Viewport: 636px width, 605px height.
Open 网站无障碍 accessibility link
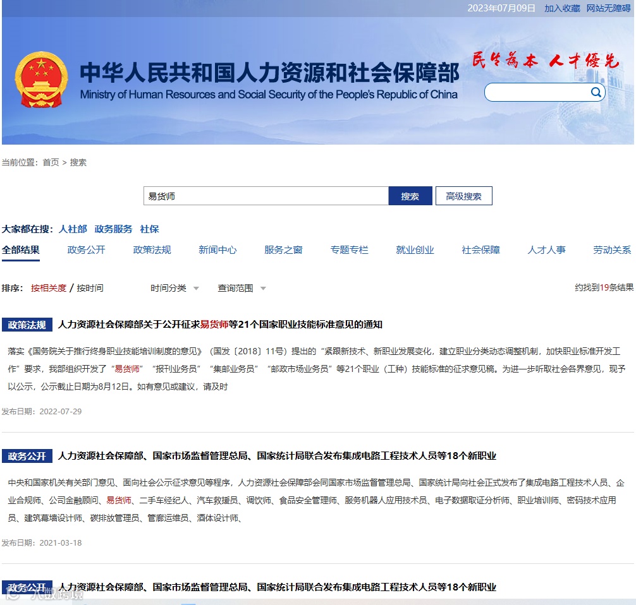click(608, 8)
